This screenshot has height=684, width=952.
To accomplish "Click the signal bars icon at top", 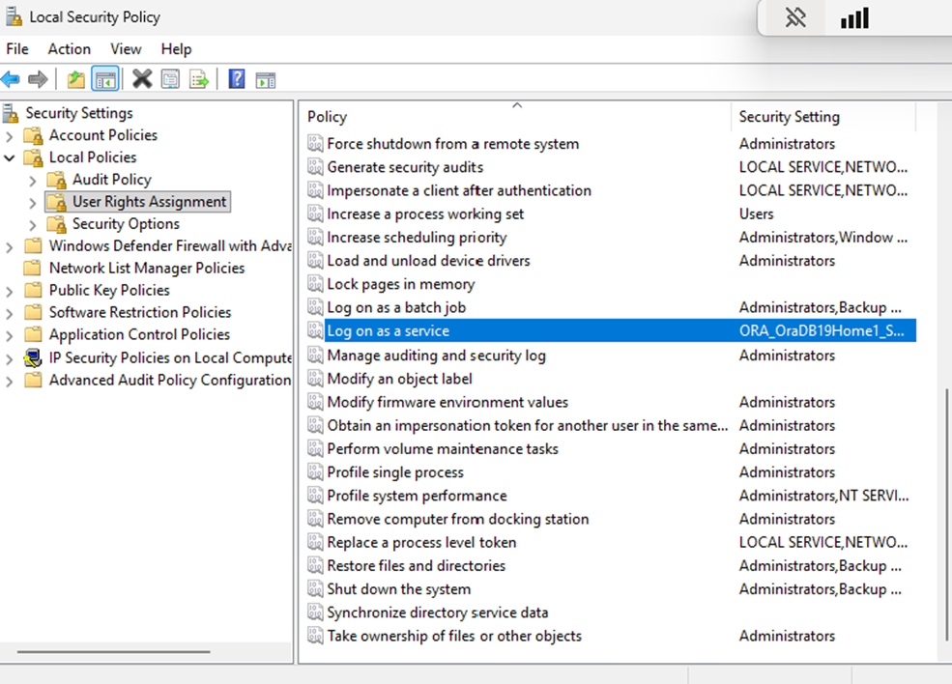I will pos(854,18).
